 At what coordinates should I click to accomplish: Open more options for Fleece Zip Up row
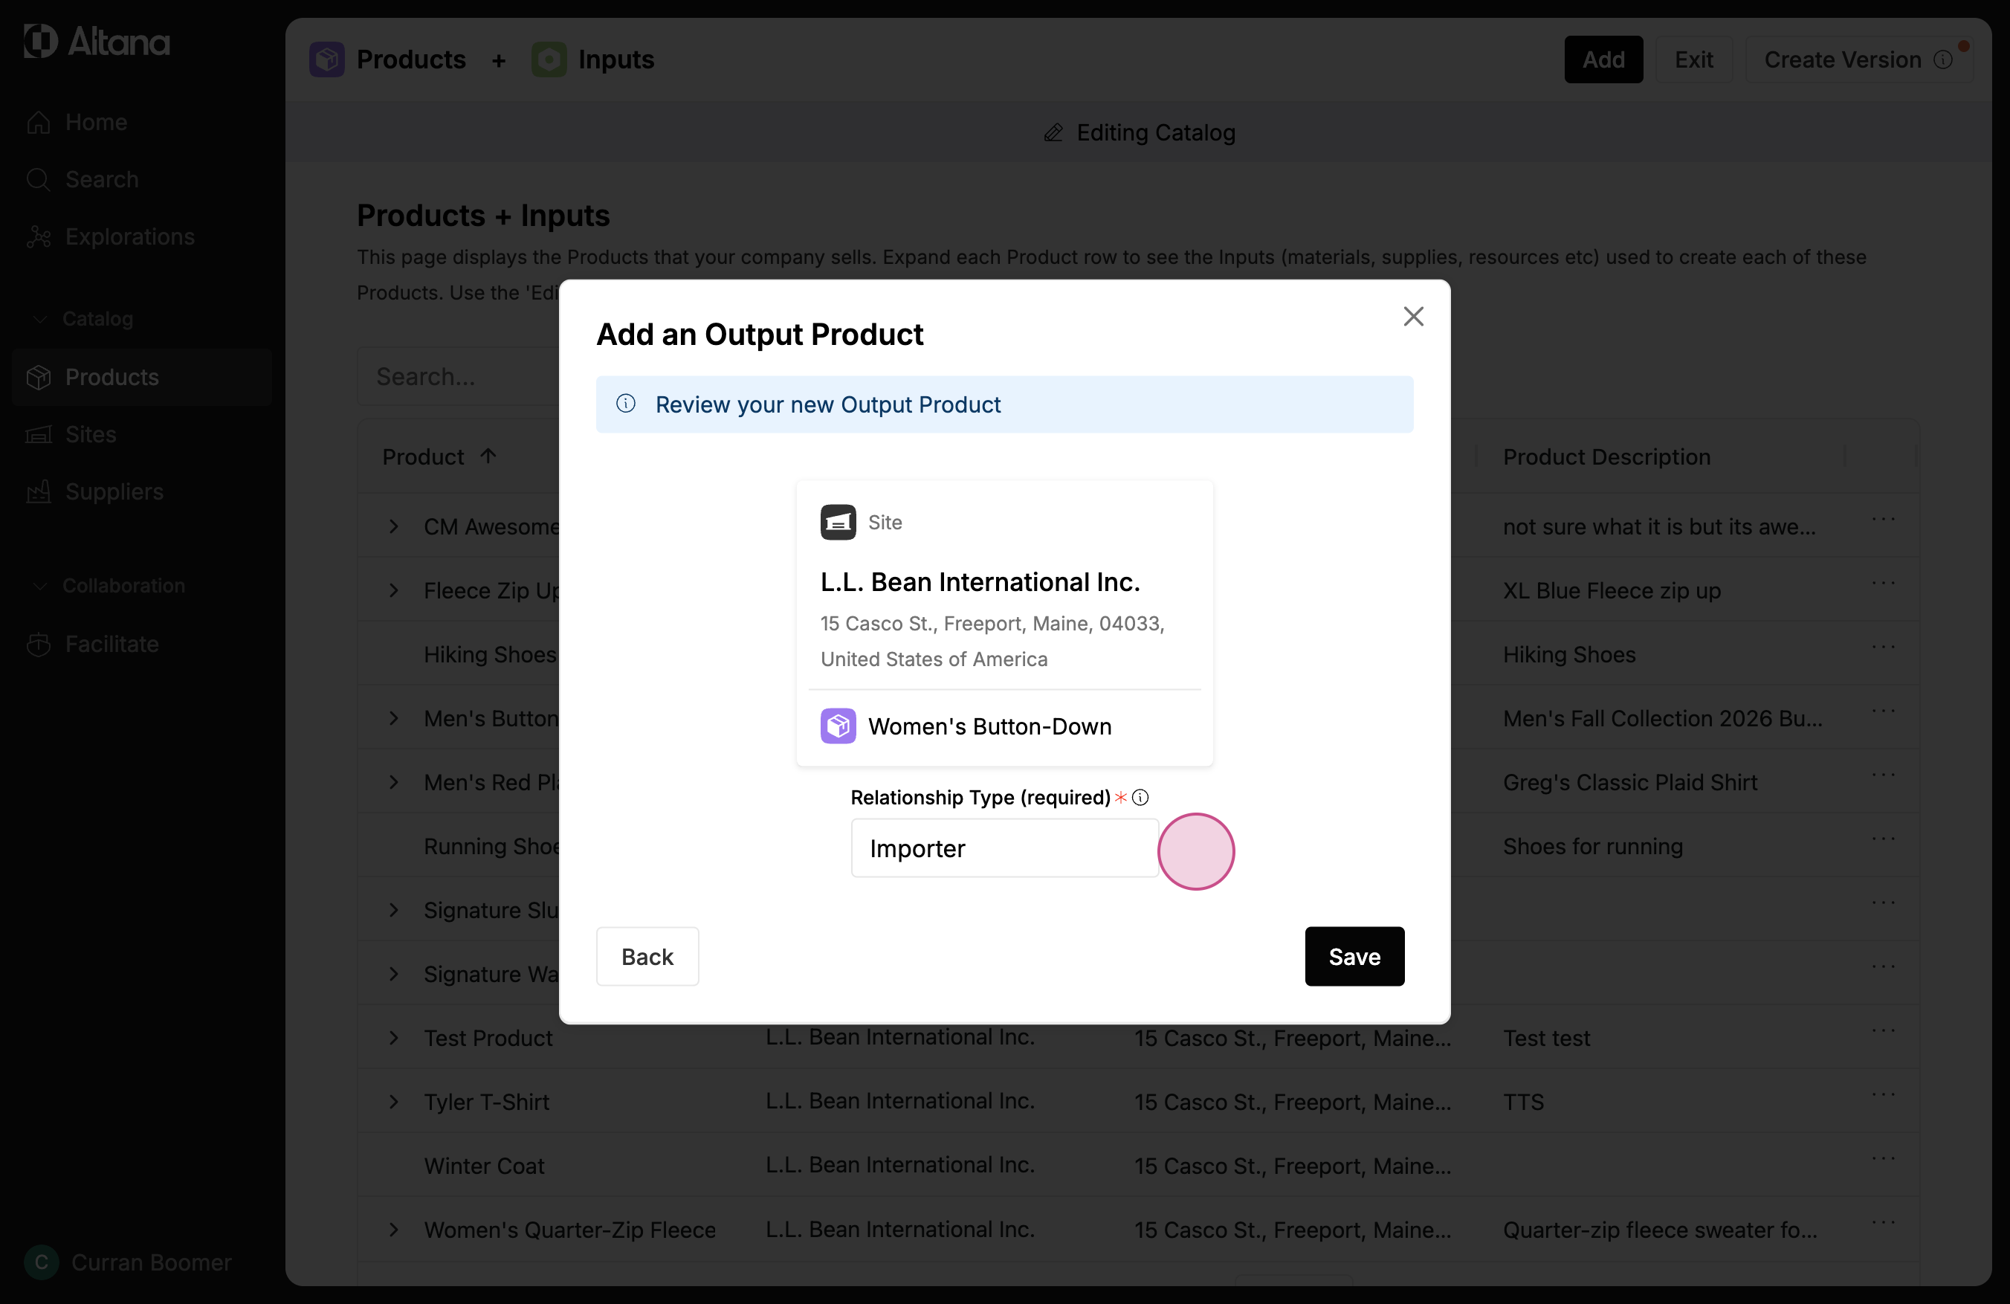(1884, 584)
